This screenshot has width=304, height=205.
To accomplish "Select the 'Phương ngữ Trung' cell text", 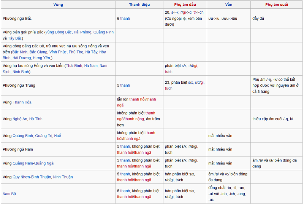I will coord(19,86).
